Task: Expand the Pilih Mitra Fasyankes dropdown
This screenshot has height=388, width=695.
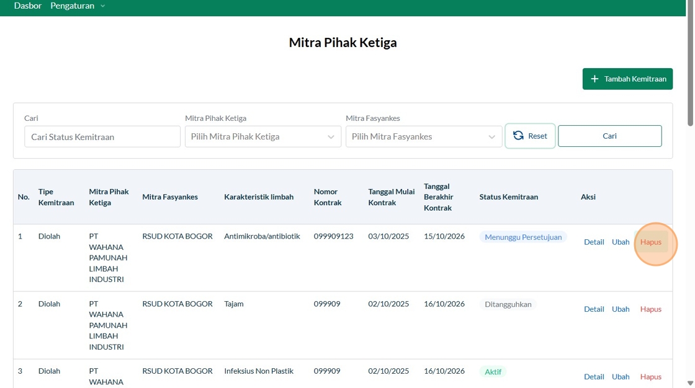Action: pos(424,136)
